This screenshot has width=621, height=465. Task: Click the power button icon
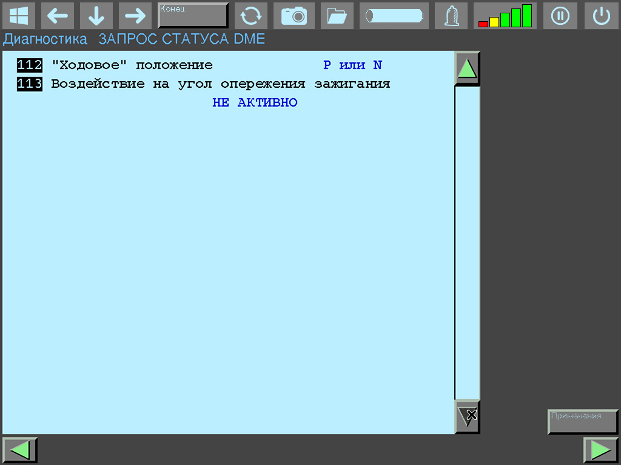pyautogui.click(x=601, y=16)
